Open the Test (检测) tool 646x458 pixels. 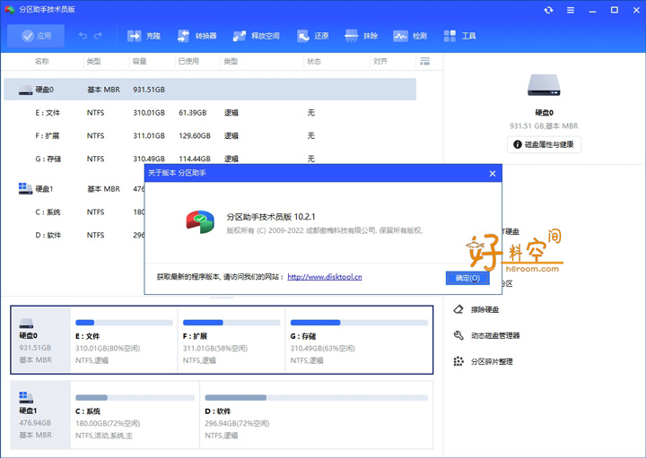coord(410,36)
